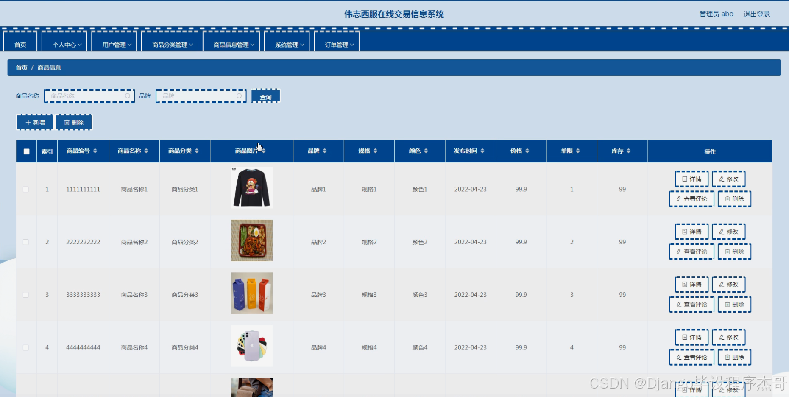Focus the 品牌 search input

201,96
